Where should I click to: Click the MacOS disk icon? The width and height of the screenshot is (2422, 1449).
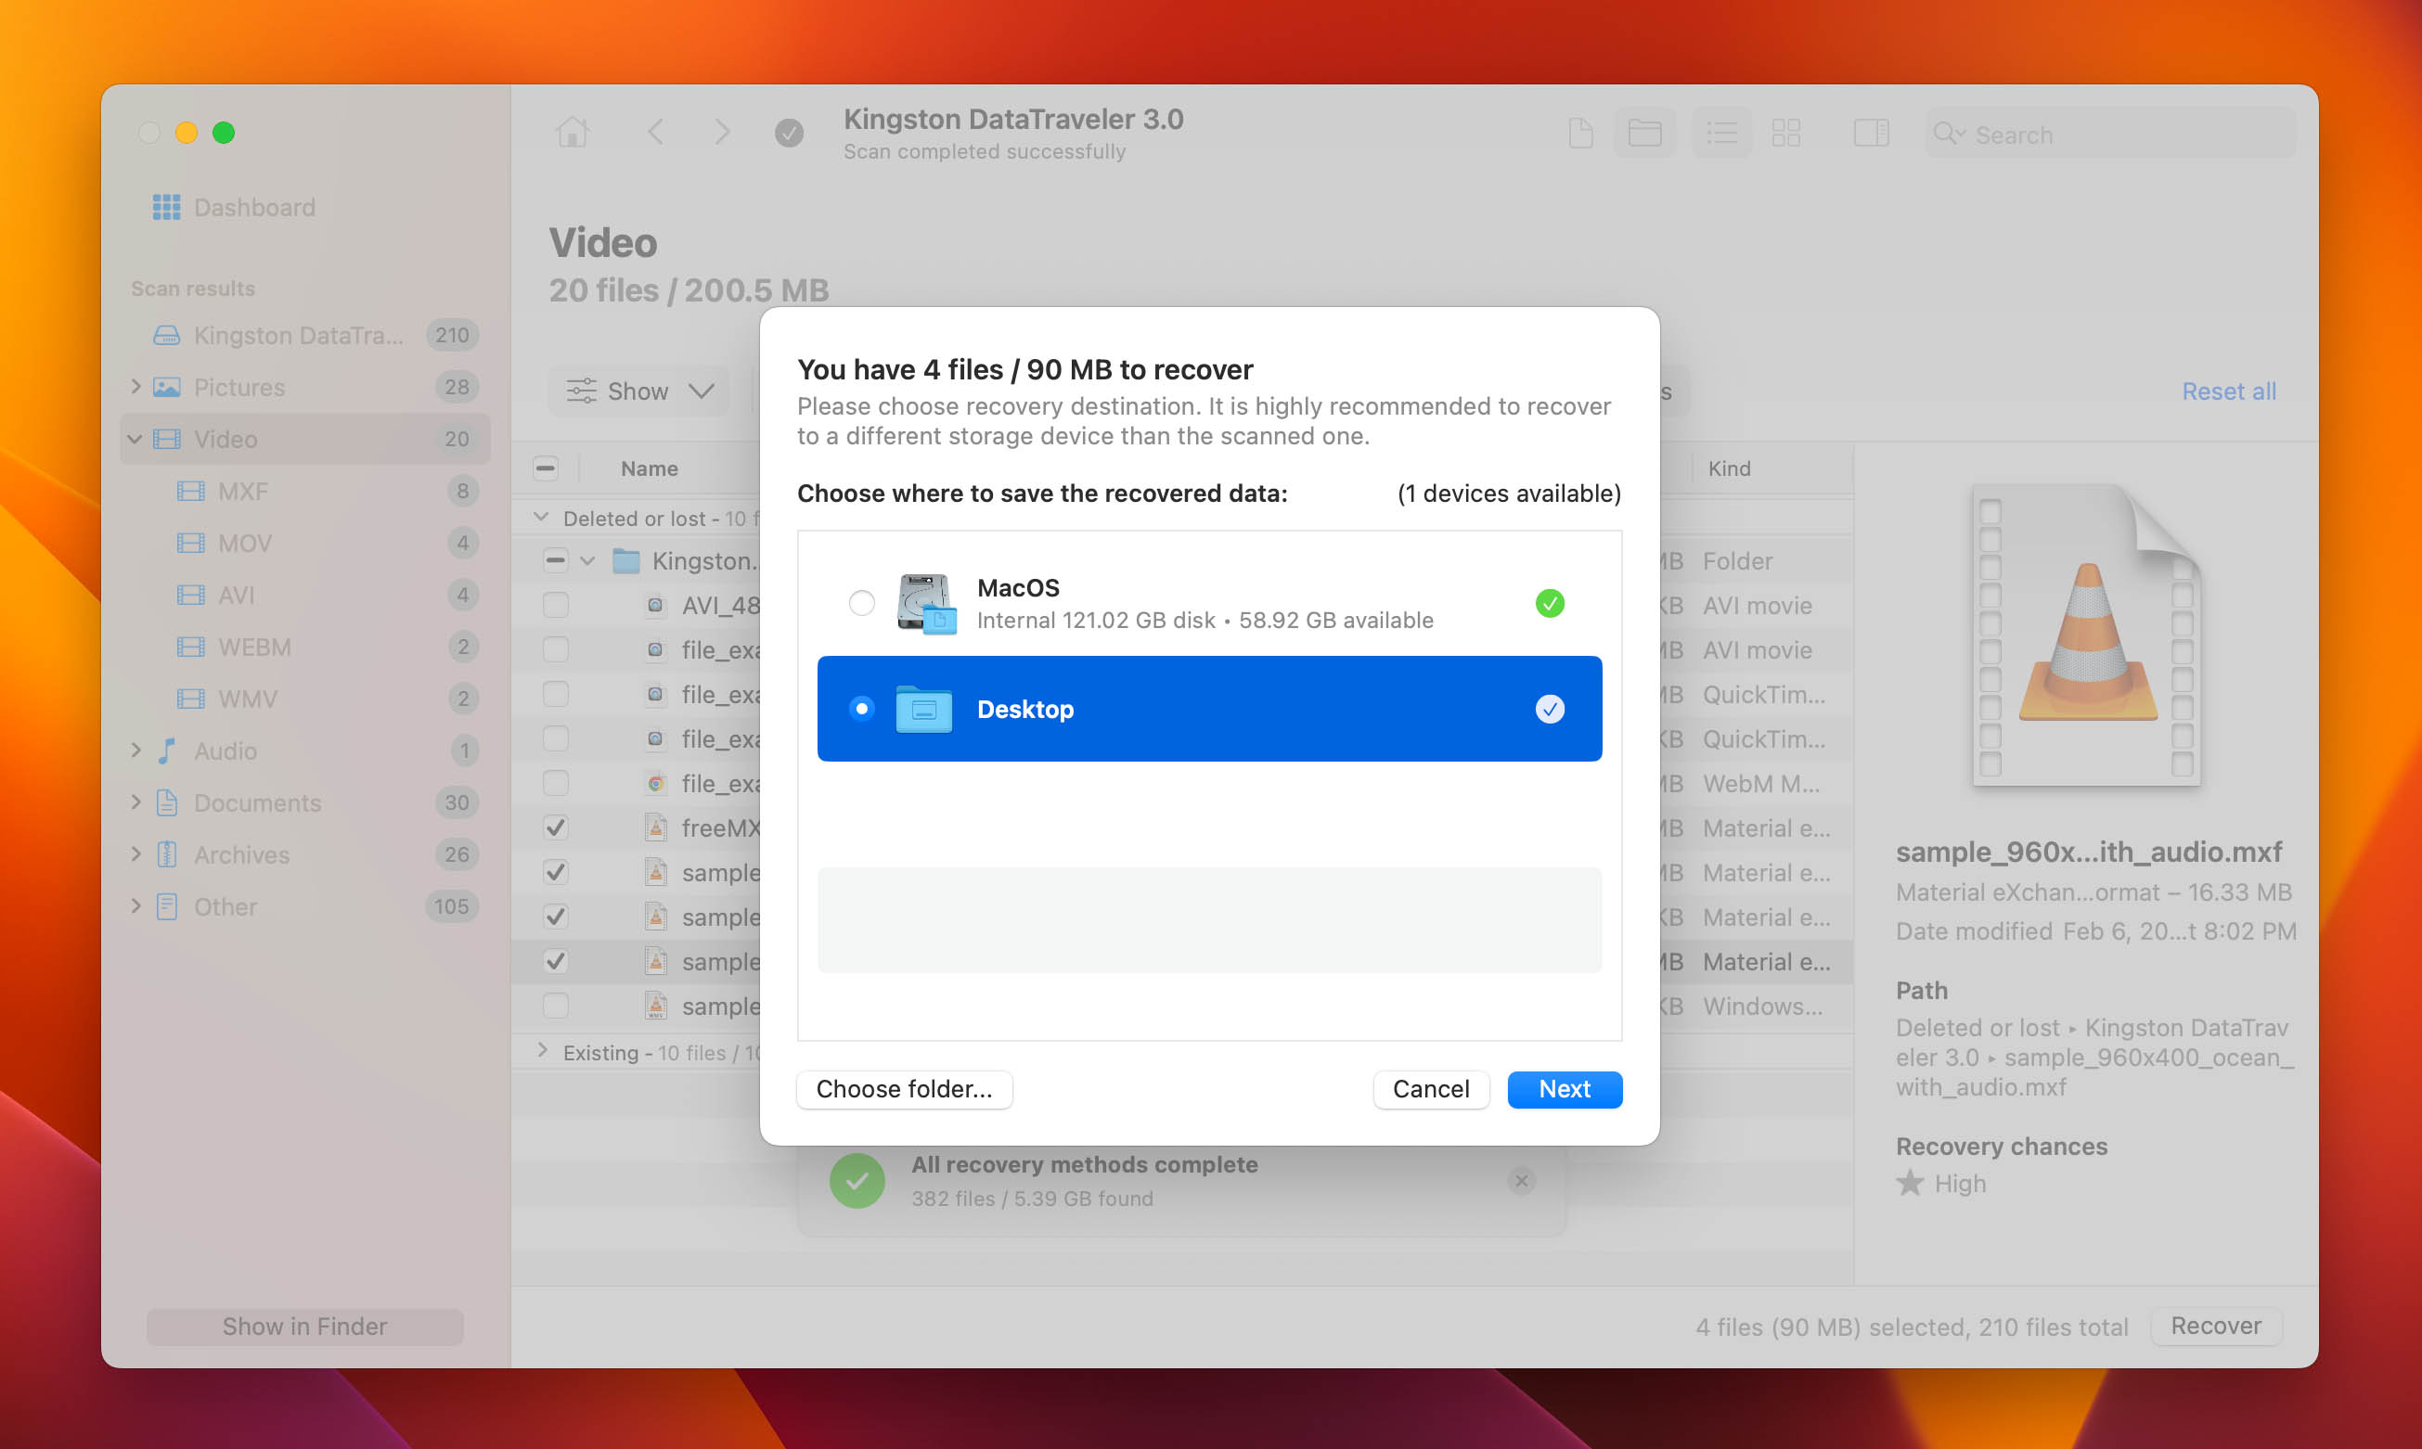[926, 603]
